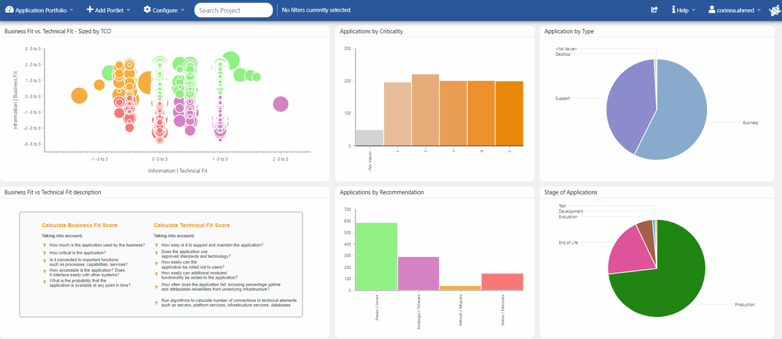Expand the corinna.ahmed user dropdown arrow
782x339 pixels.
coord(759,10)
